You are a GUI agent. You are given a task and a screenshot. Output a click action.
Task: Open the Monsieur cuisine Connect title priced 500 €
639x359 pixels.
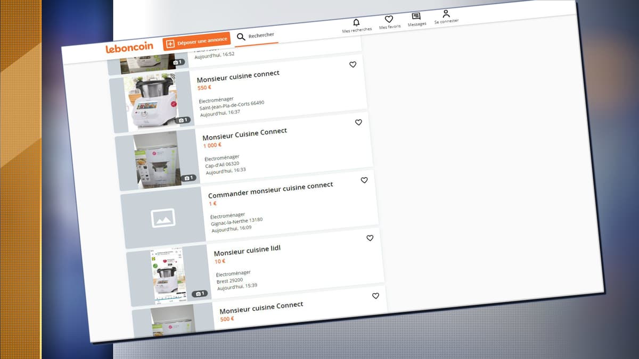(x=261, y=307)
